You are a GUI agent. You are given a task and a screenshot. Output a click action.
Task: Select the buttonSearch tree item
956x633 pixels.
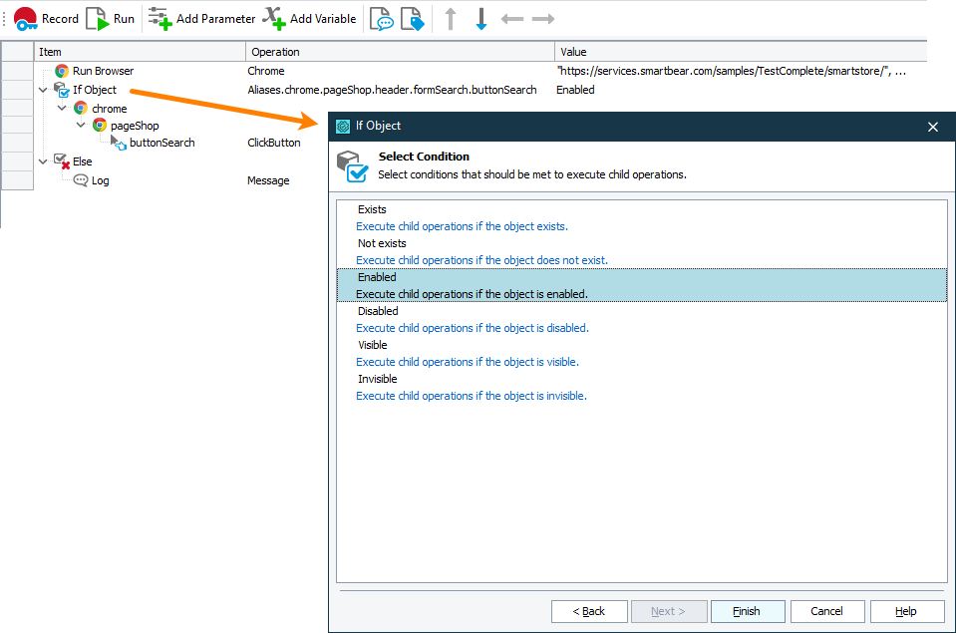(162, 143)
